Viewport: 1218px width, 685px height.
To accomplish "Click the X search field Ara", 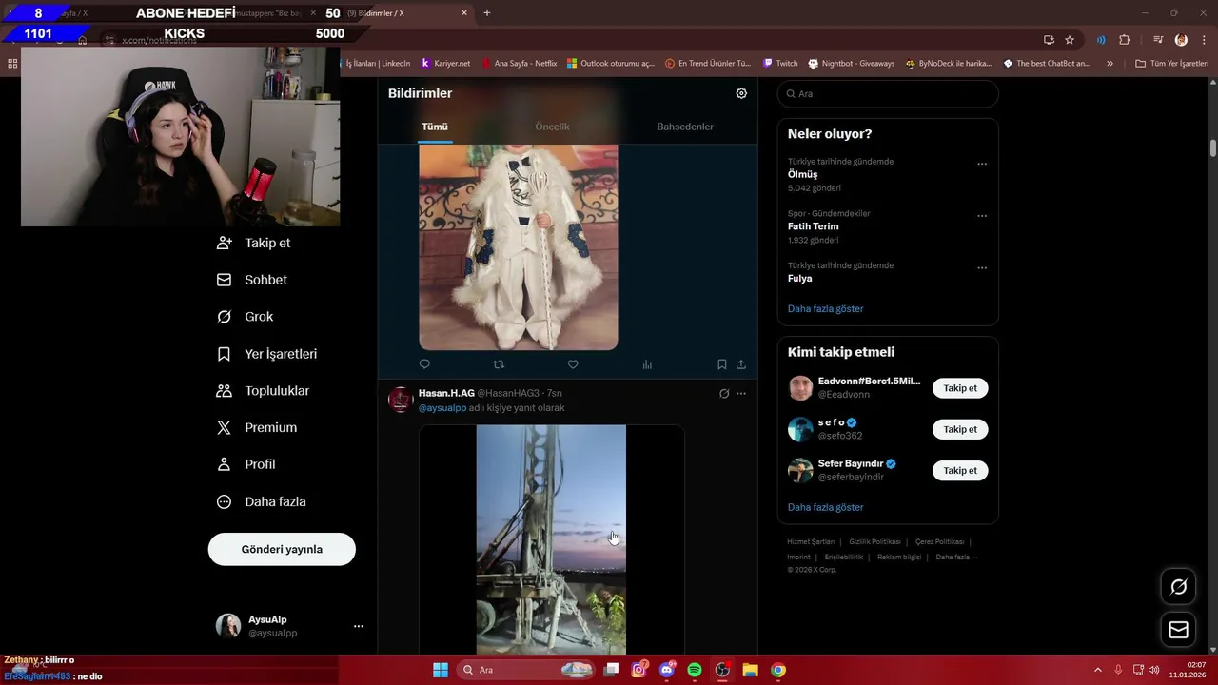I will [x=888, y=93].
